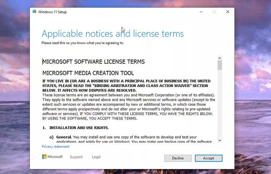Click the license scrollbar up arrow

point(220,58)
